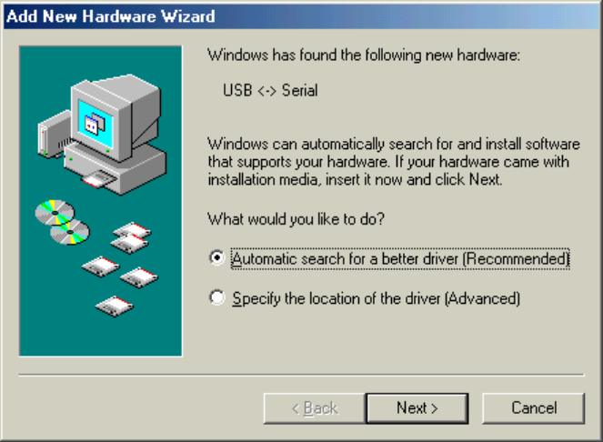Image resolution: width=603 pixels, height=442 pixels.
Task: Click the "Windows has found" heading text
Action: click(x=364, y=55)
